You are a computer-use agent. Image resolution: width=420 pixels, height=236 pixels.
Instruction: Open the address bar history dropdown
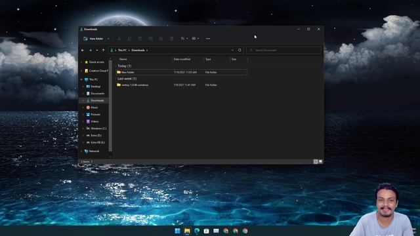tap(232, 50)
